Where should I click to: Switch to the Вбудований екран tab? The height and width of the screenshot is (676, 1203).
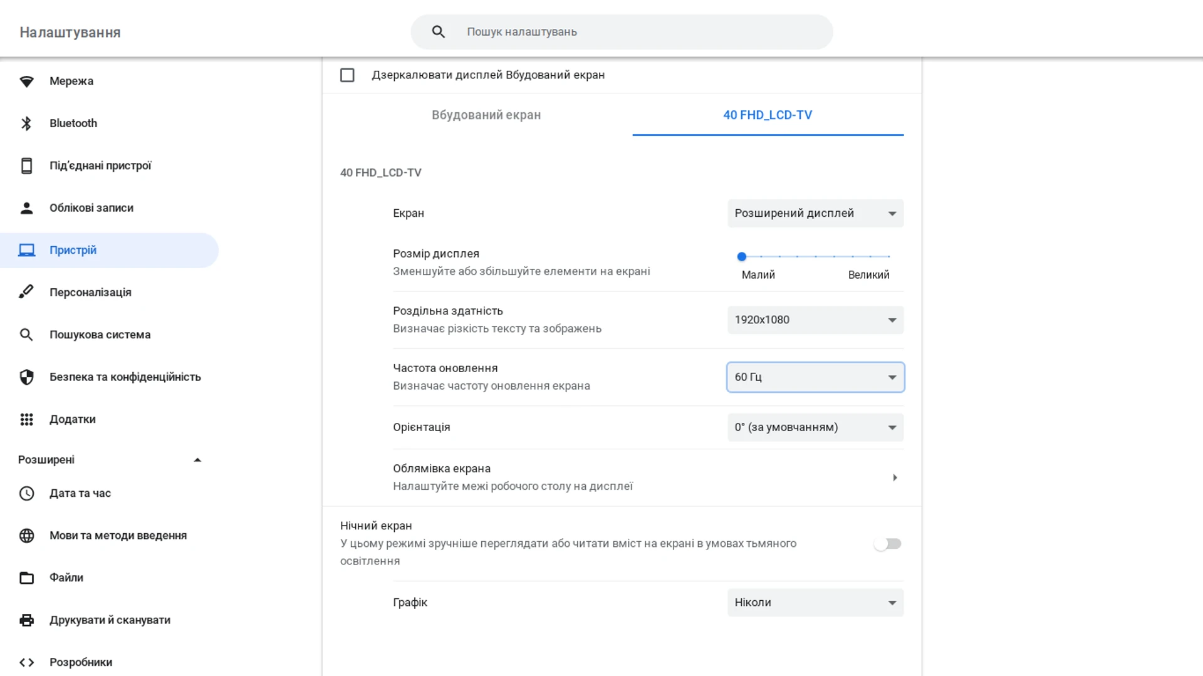point(486,115)
